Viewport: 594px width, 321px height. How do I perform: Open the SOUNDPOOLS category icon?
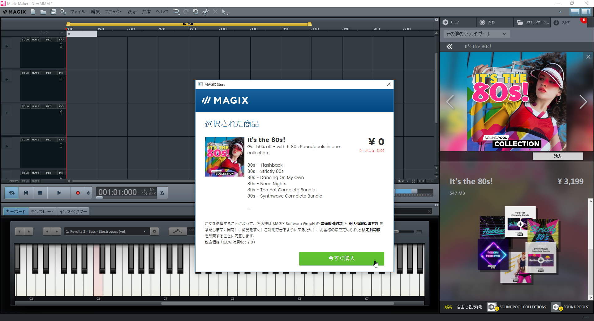pyautogui.click(x=556, y=306)
